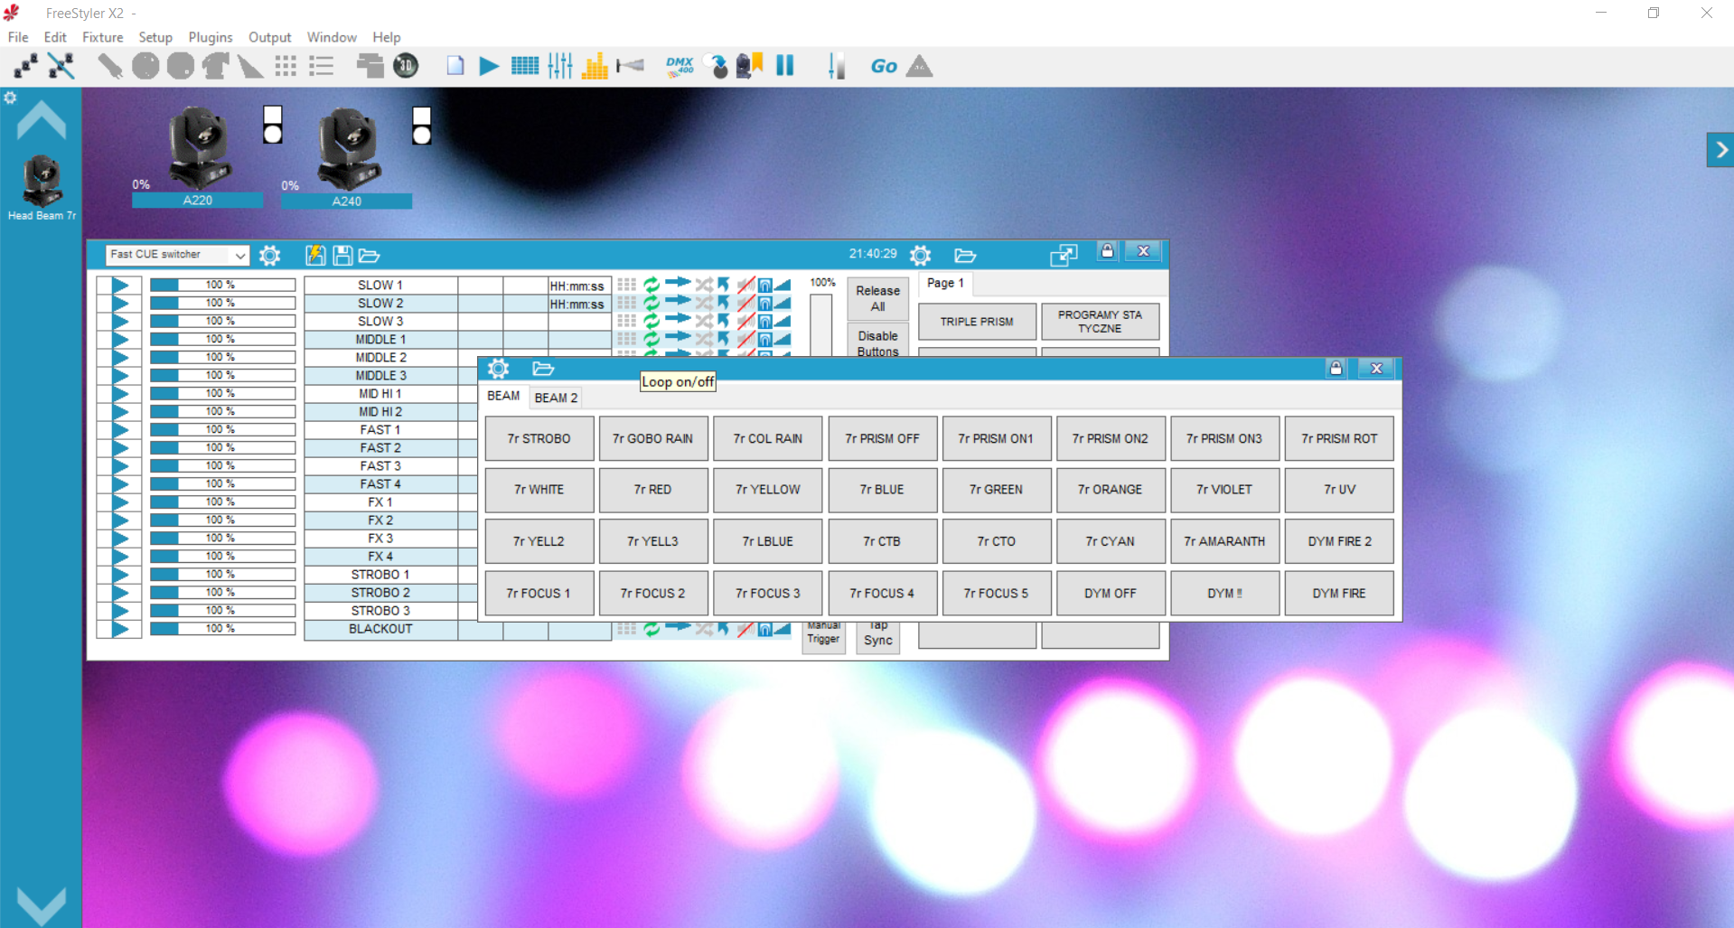The image size is (1734, 928).
Task: Open the sound-to-light equalizer bars icon
Action: 595,66
